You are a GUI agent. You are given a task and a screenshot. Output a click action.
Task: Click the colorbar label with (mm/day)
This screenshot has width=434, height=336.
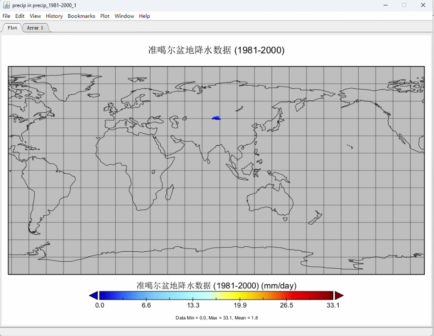coord(216,285)
